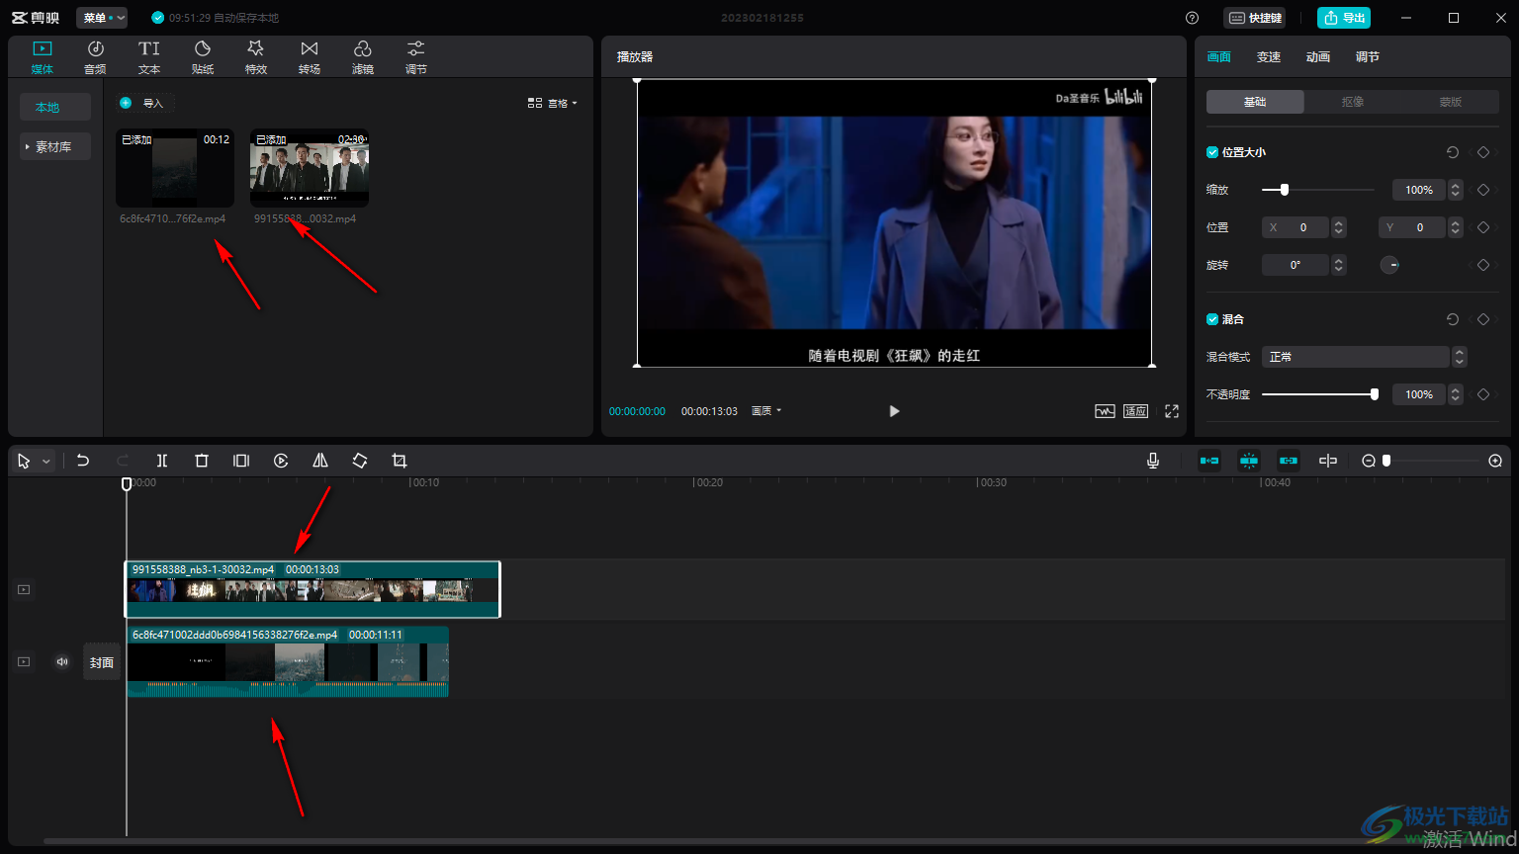Delete the selected clip

[x=202, y=461]
